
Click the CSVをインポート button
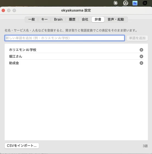[22, 146]
